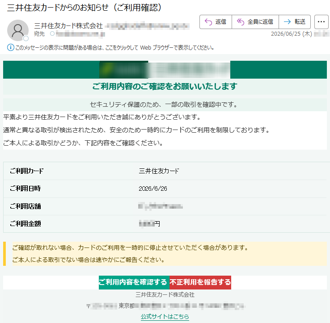Click the 全員に返信 reply-all button
Screen dimensions: 330x323
tap(255, 21)
